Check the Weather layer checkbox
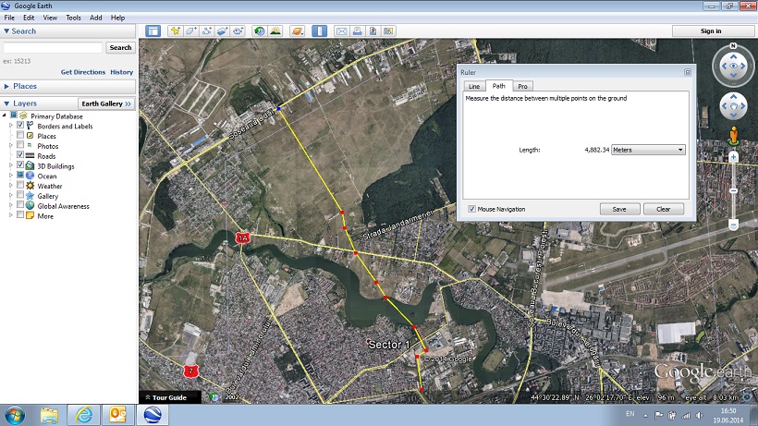This screenshot has width=758, height=426. click(x=19, y=185)
